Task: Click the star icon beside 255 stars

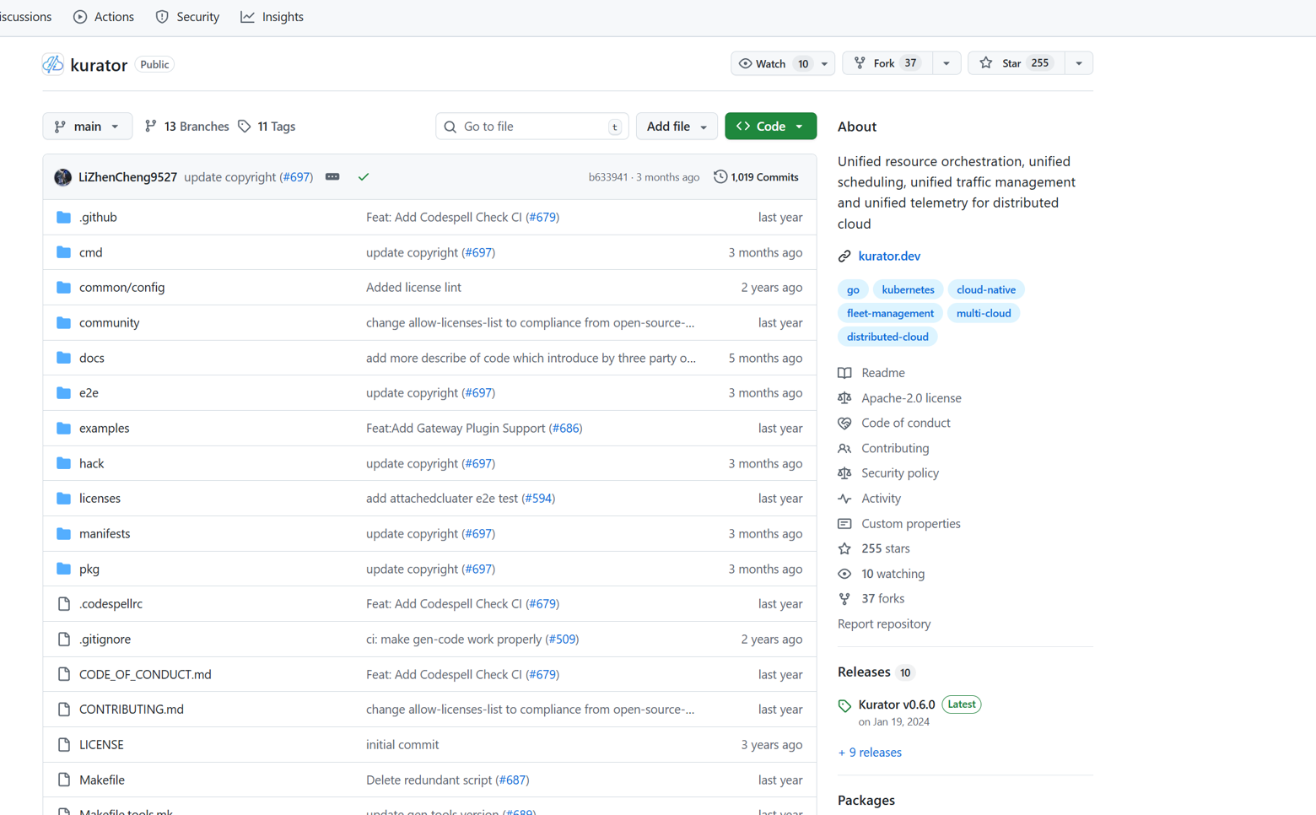Action: pyautogui.click(x=844, y=548)
